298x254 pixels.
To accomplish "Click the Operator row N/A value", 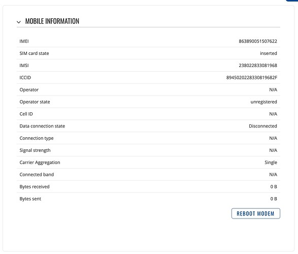I will click(x=273, y=90).
